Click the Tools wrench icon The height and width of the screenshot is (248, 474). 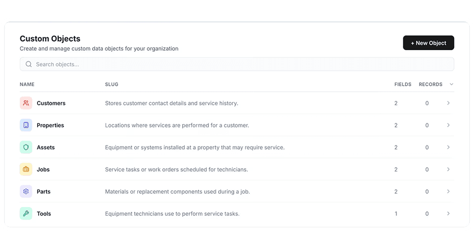pos(26,213)
